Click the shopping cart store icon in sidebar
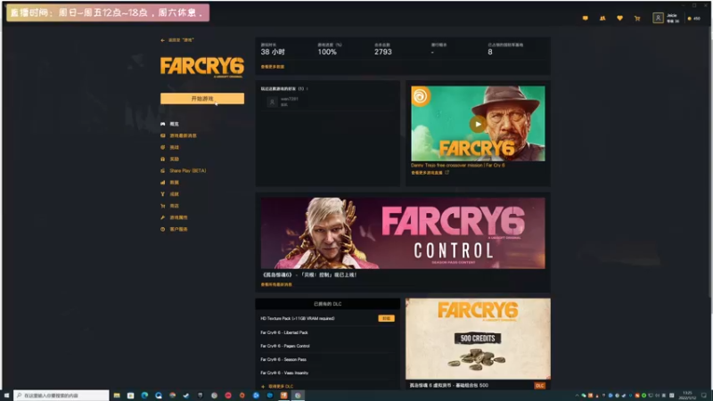The height and width of the screenshot is (401, 713). coord(163,206)
